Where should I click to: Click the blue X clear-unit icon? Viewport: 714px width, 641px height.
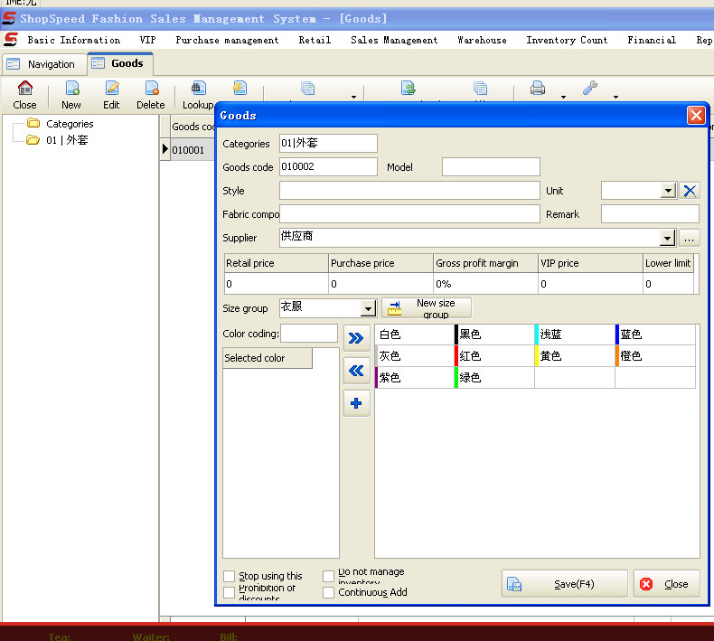tap(690, 191)
